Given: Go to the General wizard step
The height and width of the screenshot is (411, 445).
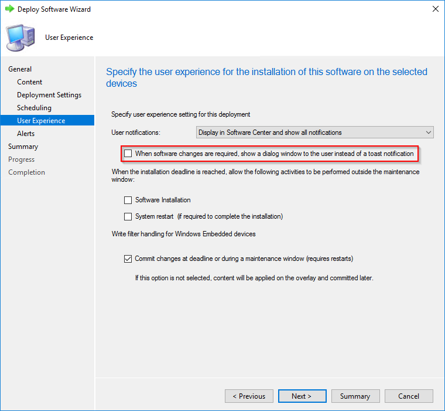Looking at the screenshot, I should 20,69.
